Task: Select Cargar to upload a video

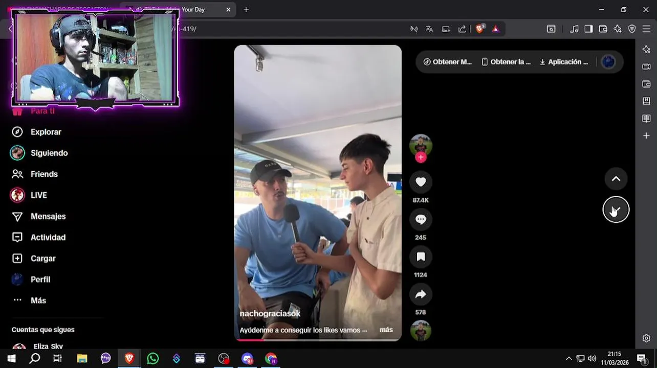Action: pyautogui.click(x=33, y=259)
